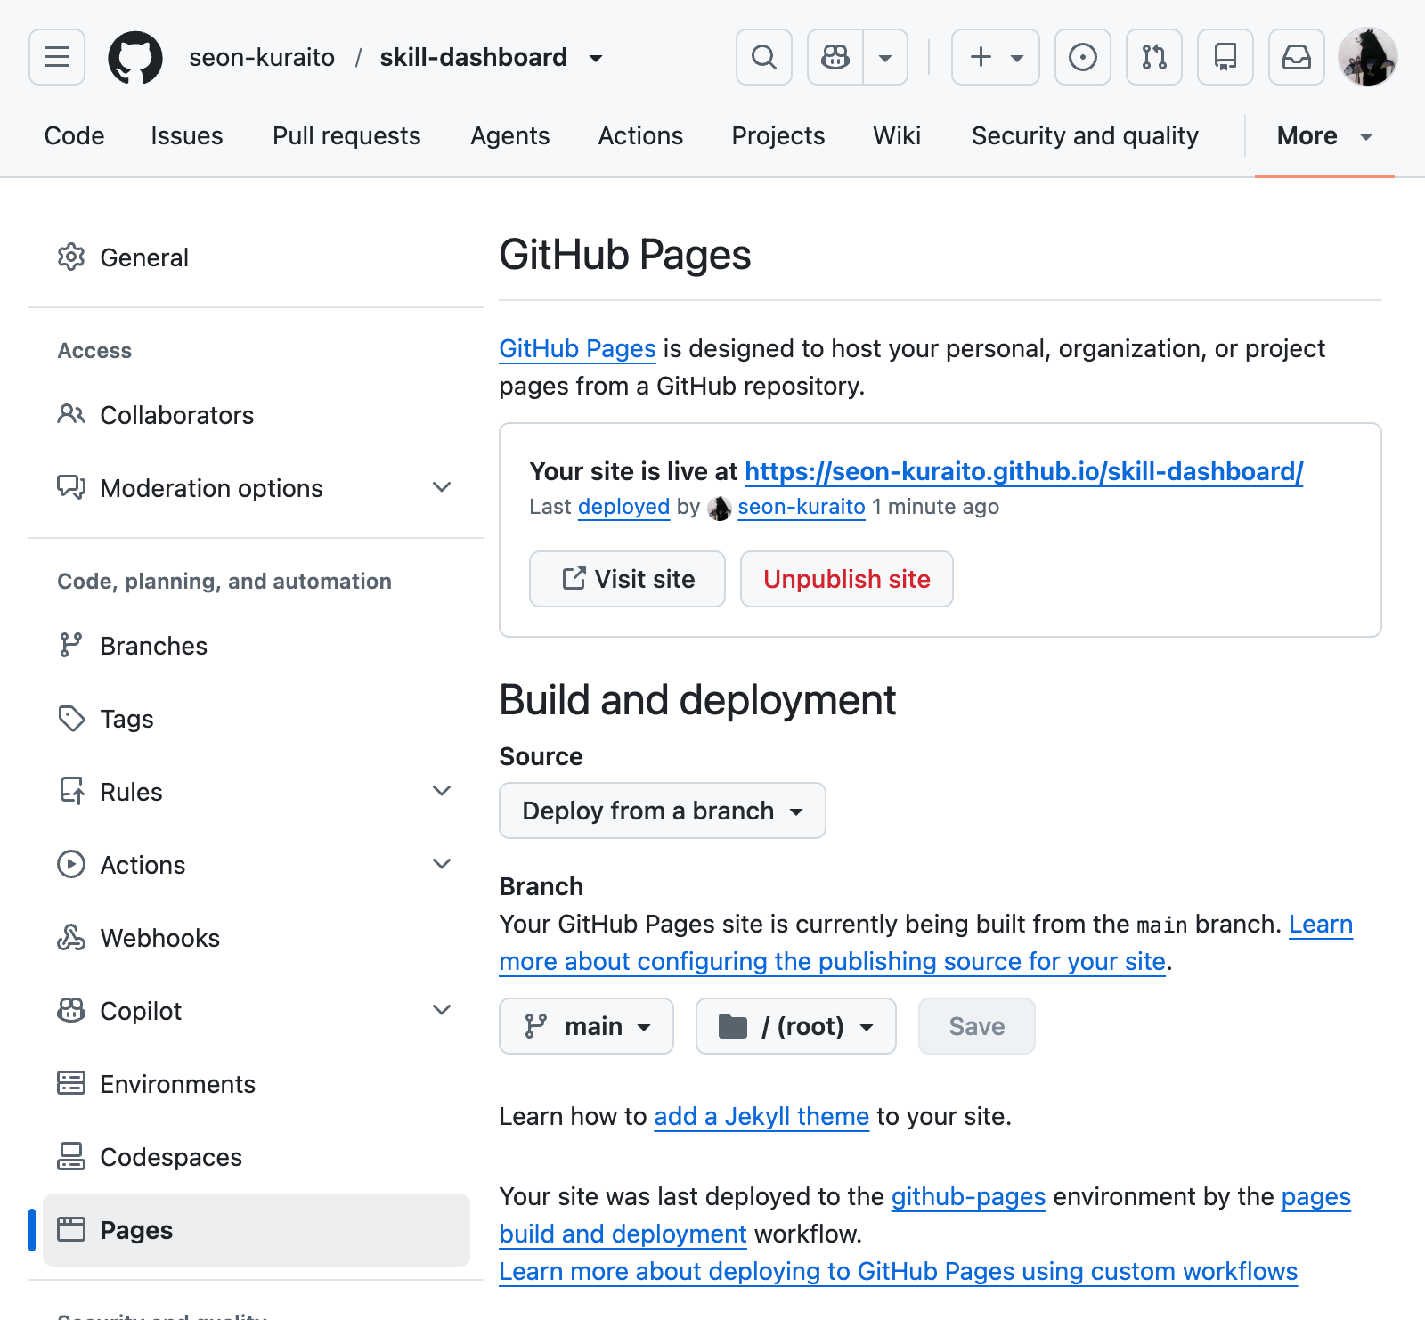
Task: Open custom workflows deployment help link
Action: [898, 1272]
